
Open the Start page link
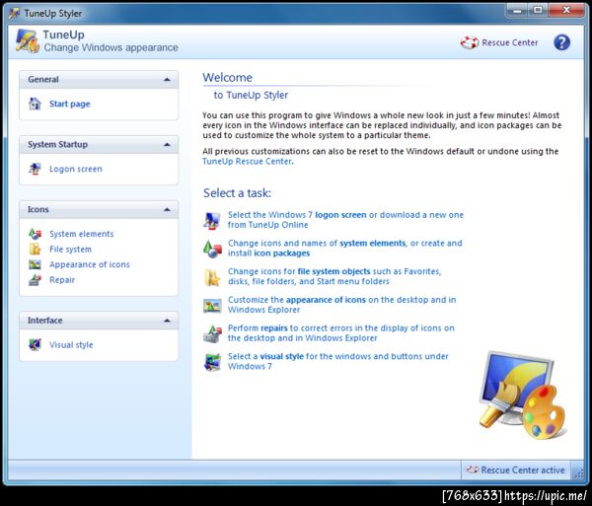point(69,104)
